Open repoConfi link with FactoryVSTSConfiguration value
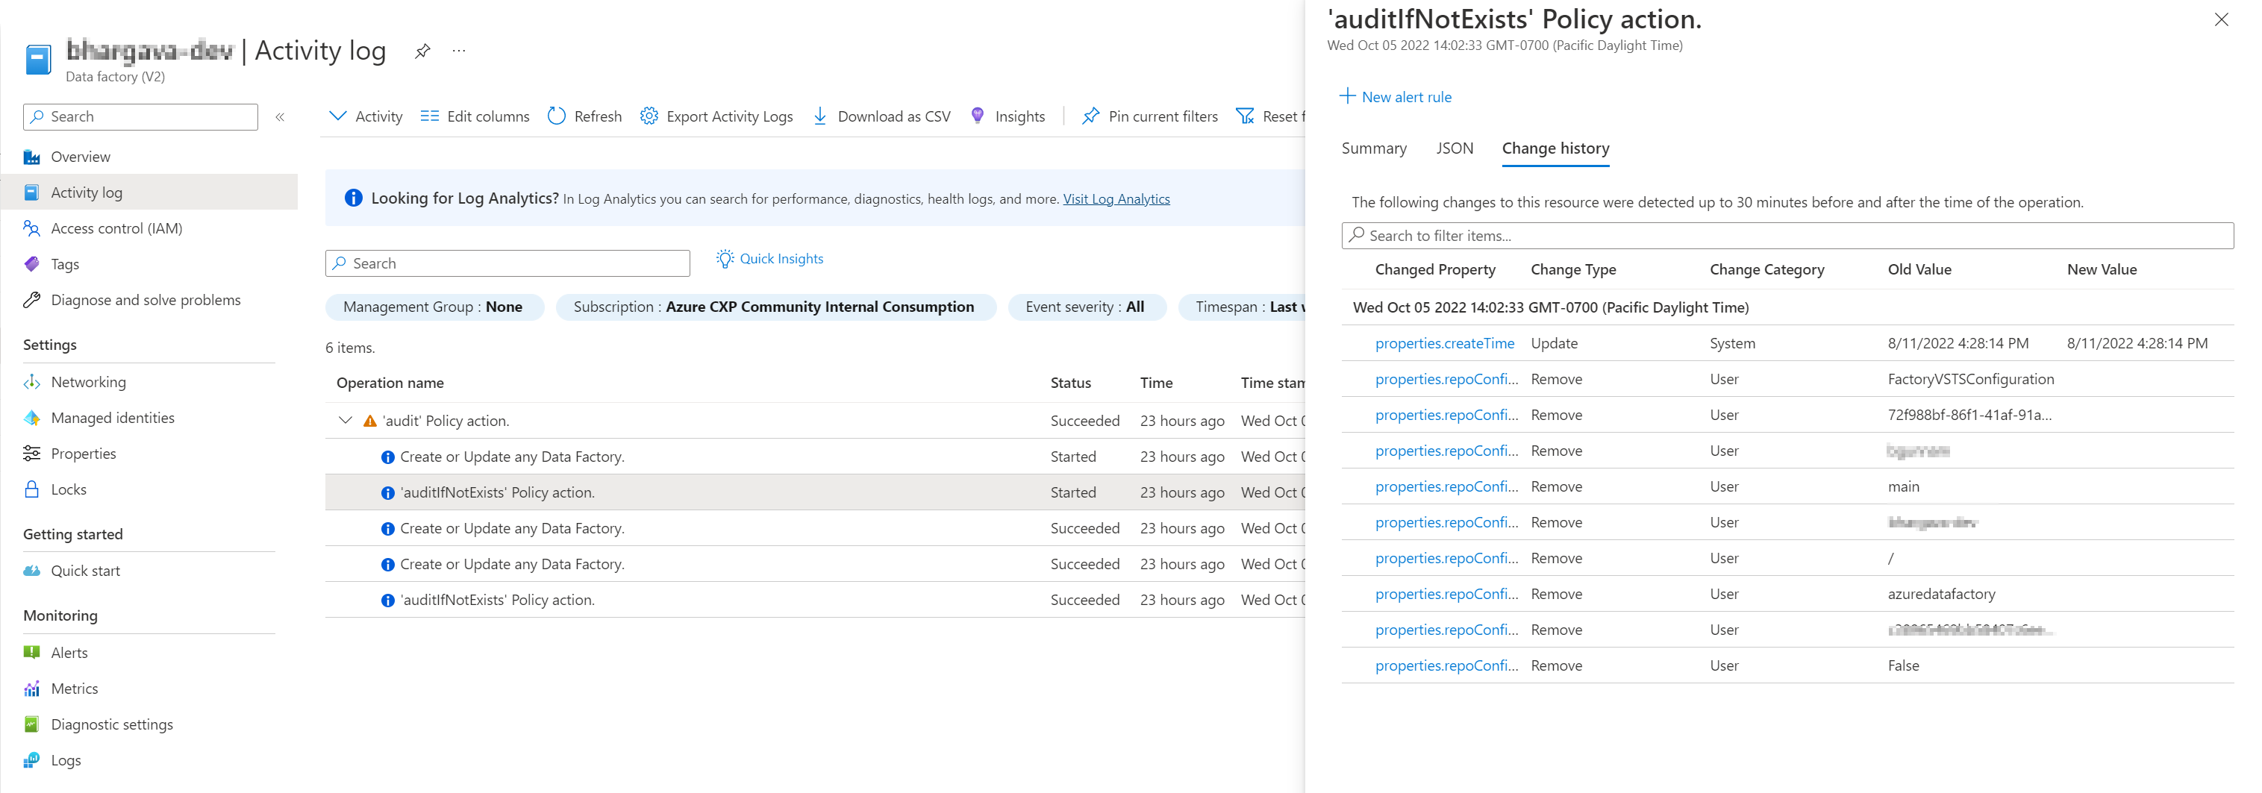The height and width of the screenshot is (793, 2262). coord(1446,380)
